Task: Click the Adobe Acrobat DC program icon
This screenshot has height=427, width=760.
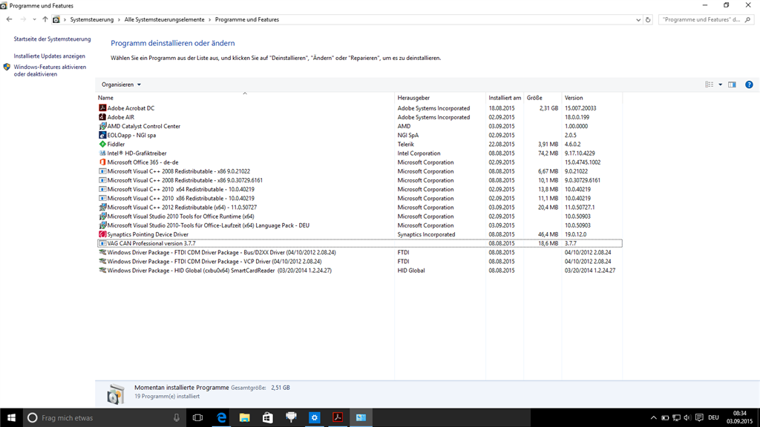Action: pyautogui.click(x=102, y=108)
